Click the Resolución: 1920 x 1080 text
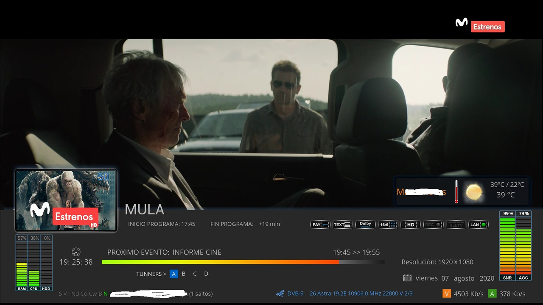 (437, 262)
